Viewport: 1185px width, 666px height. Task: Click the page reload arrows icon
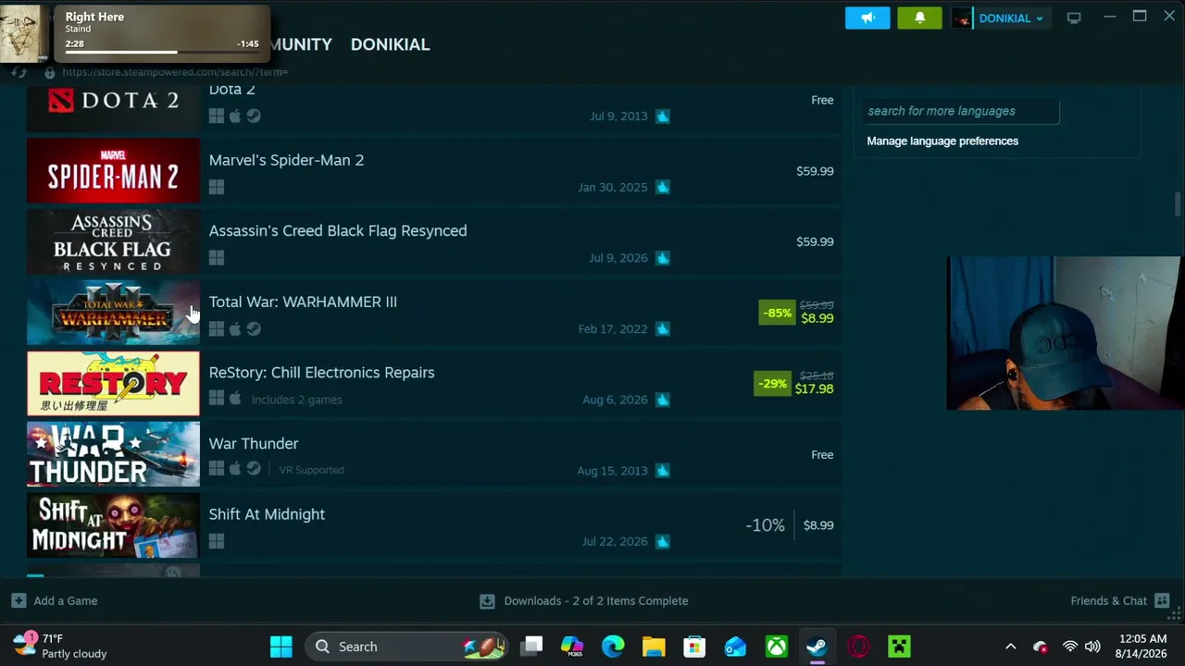19,72
